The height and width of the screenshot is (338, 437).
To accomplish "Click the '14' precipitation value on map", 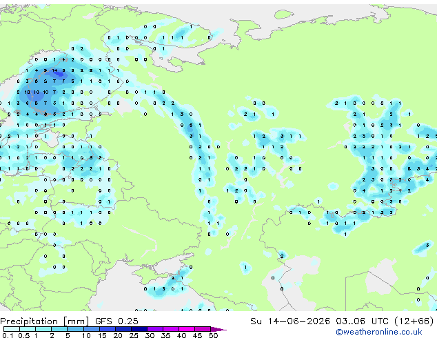I will pos(54,70).
